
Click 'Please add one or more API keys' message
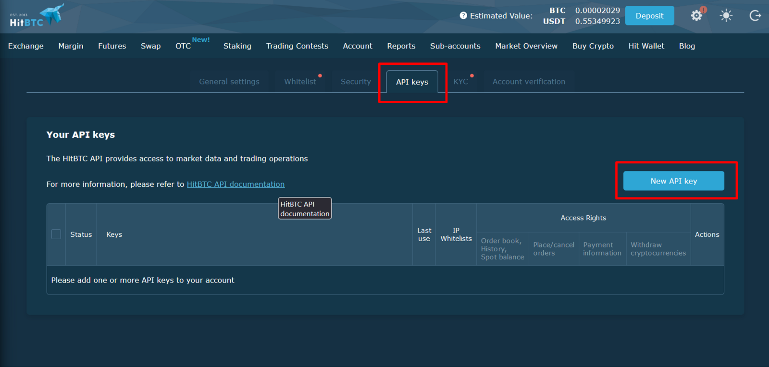click(143, 280)
